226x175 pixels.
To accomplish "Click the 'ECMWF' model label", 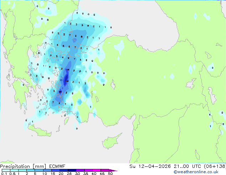I will click(x=57, y=166).
